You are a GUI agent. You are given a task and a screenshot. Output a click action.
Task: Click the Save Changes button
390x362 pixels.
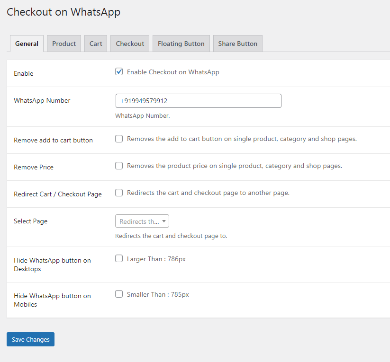point(30,339)
